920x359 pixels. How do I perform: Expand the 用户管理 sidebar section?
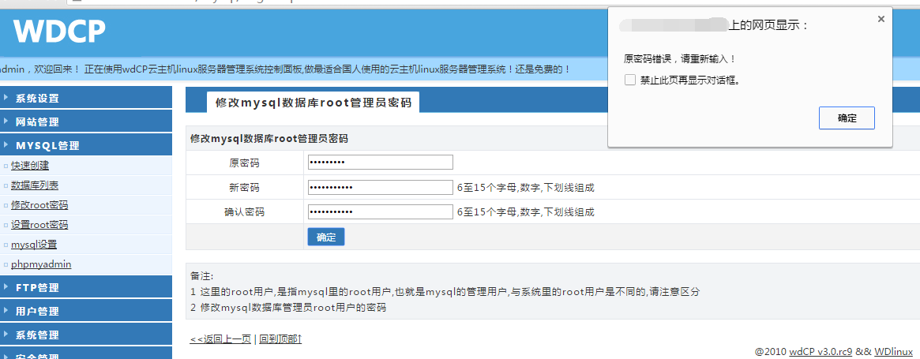coord(85,311)
